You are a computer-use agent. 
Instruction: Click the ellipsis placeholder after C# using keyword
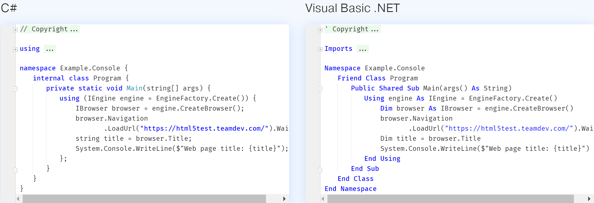tap(50, 49)
